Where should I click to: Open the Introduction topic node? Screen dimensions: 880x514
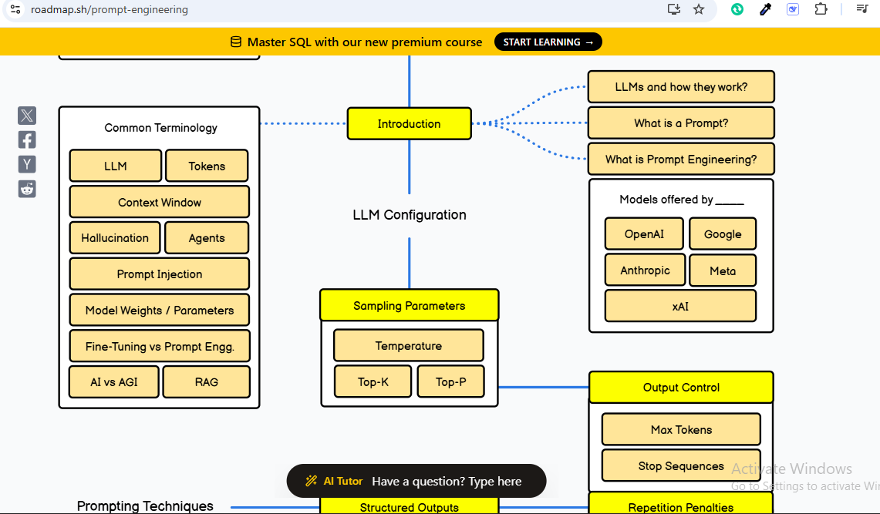point(409,123)
